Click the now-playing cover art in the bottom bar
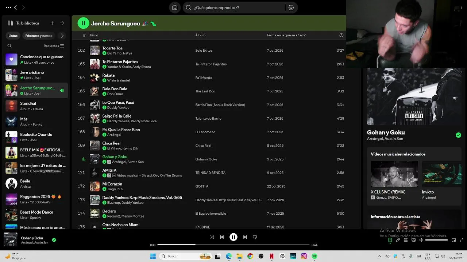 click(11, 239)
